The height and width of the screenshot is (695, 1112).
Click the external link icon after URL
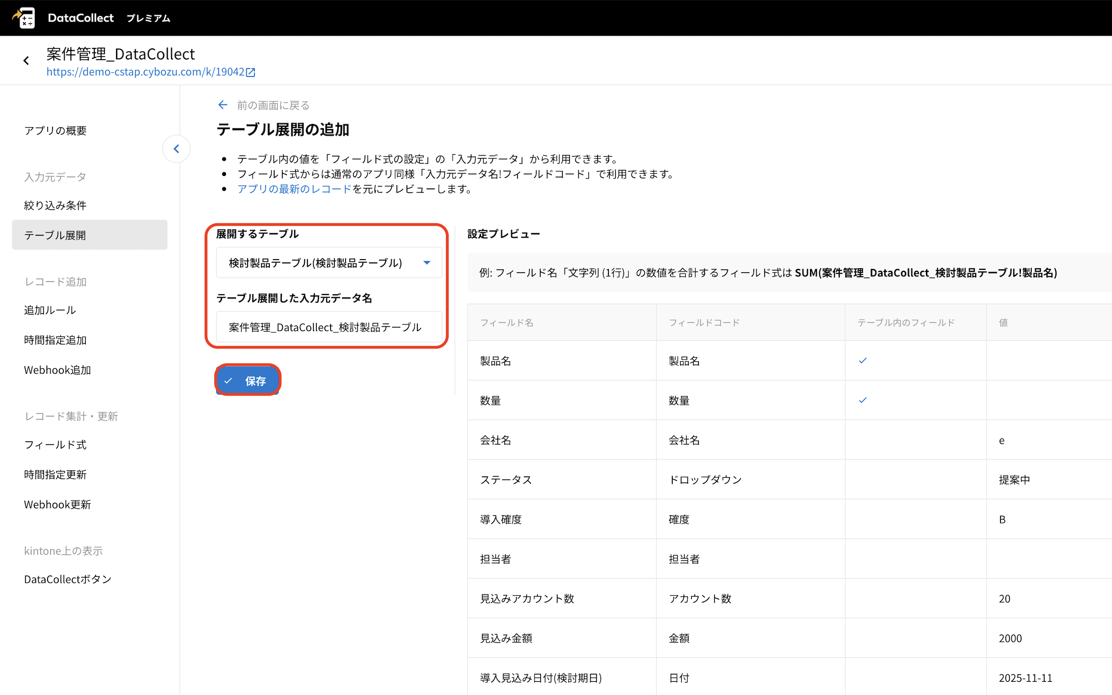tap(251, 72)
